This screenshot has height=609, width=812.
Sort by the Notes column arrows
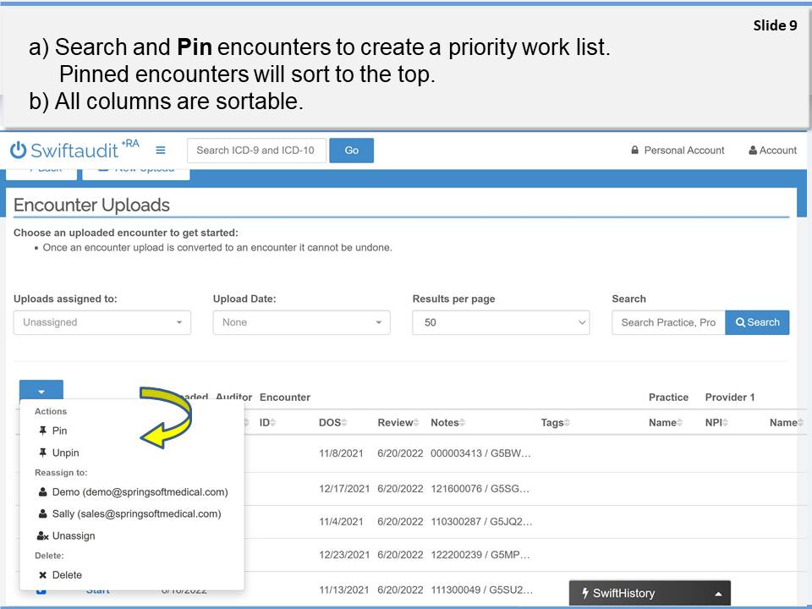pyautogui.click(x=463, y=423)
